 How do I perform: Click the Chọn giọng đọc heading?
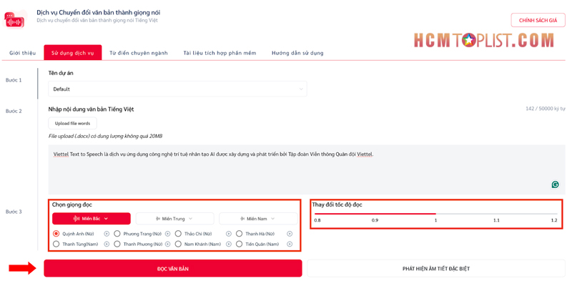72,204
